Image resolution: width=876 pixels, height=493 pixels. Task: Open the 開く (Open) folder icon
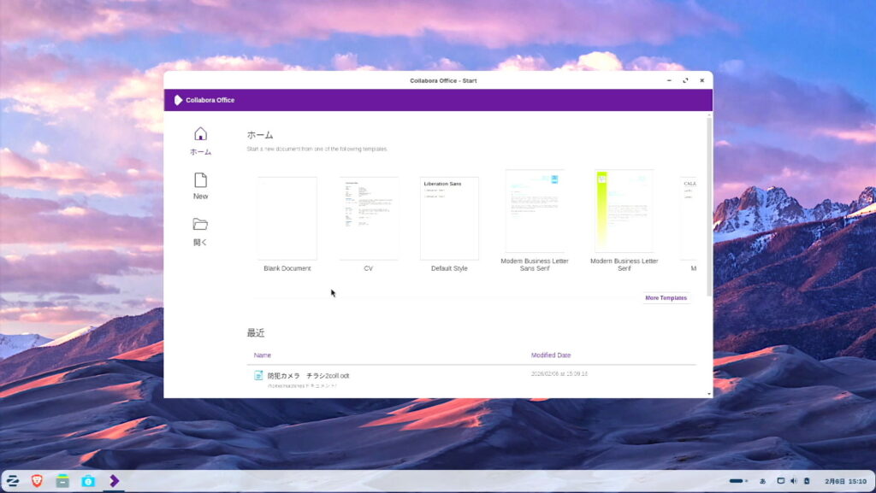click(200, 225)
